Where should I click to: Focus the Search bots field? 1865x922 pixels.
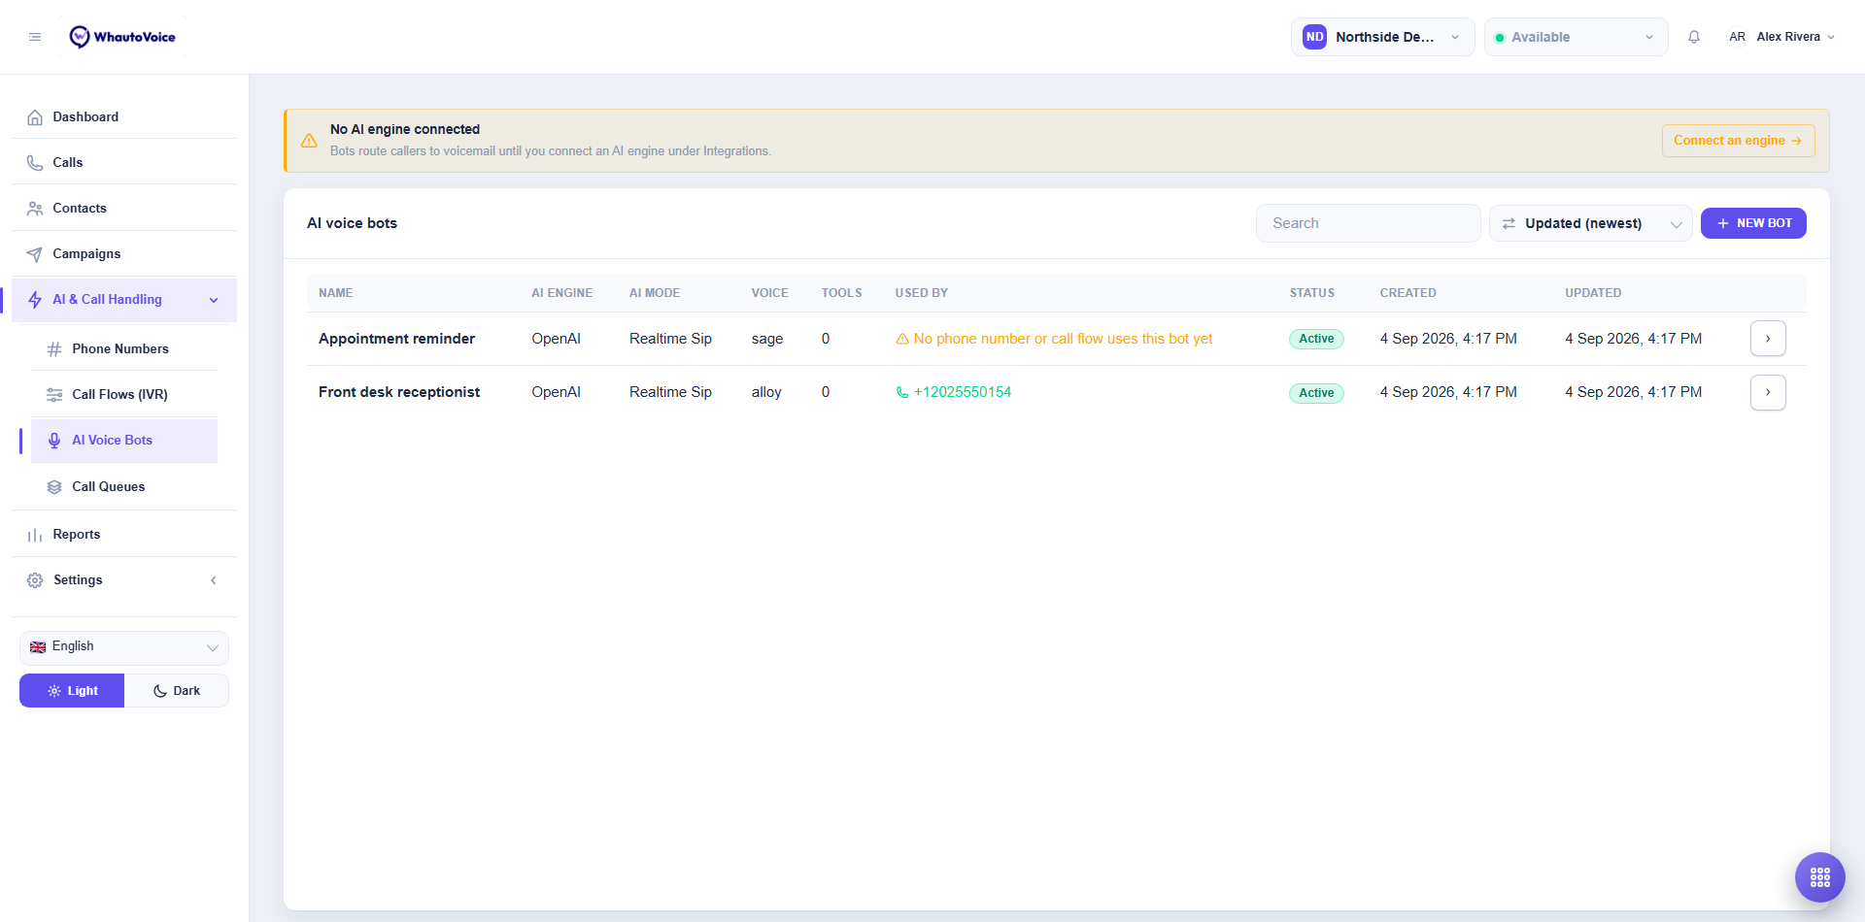1368,223
